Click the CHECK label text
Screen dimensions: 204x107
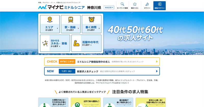(x=52, y=61)
